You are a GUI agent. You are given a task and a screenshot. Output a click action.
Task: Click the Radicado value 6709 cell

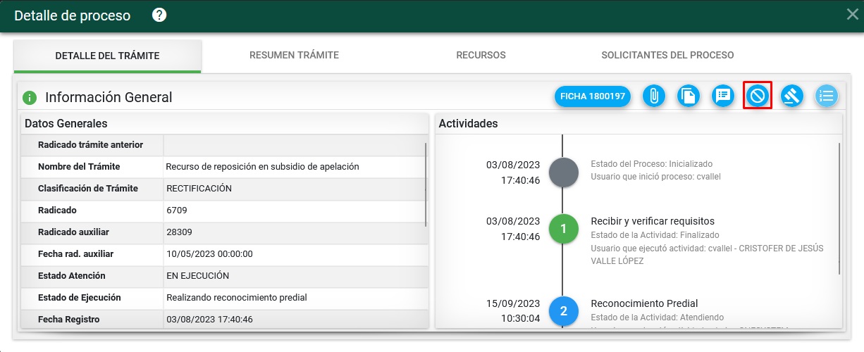coord(295,210)
